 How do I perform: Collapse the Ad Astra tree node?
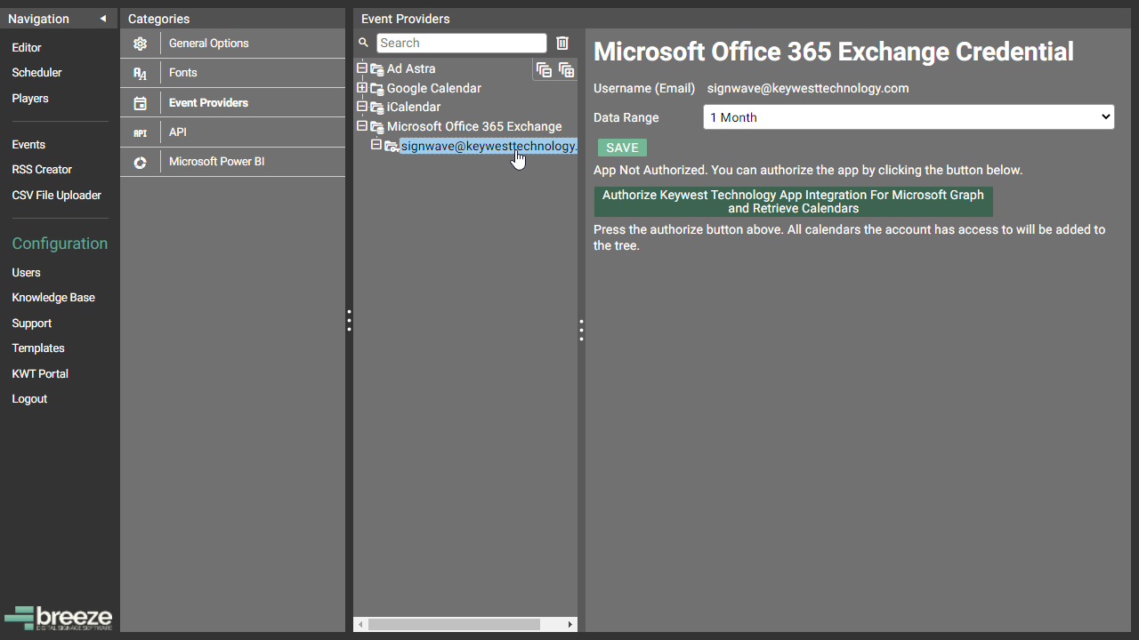pyautogui.click(x=362, y=68)
